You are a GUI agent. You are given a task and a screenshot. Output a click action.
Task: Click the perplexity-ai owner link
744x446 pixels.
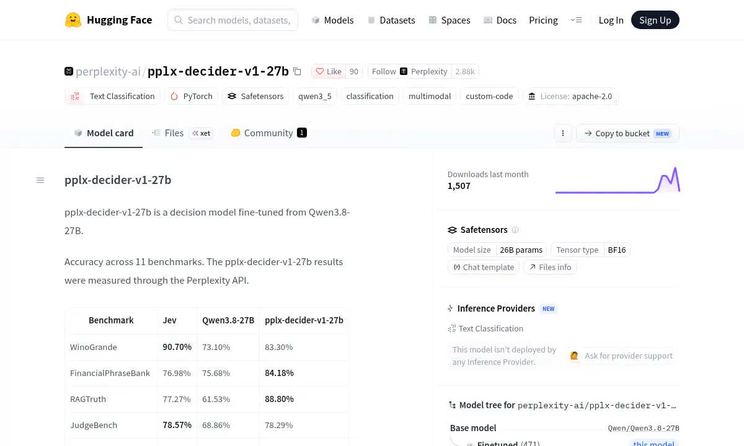point(108,71)
